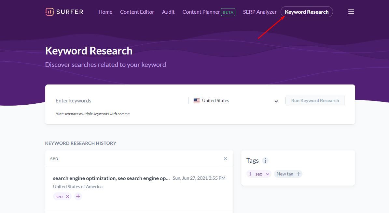
Task: Click the Sun, Jun 27, 2021 3:55 PM date
Action: pos(199,178)
